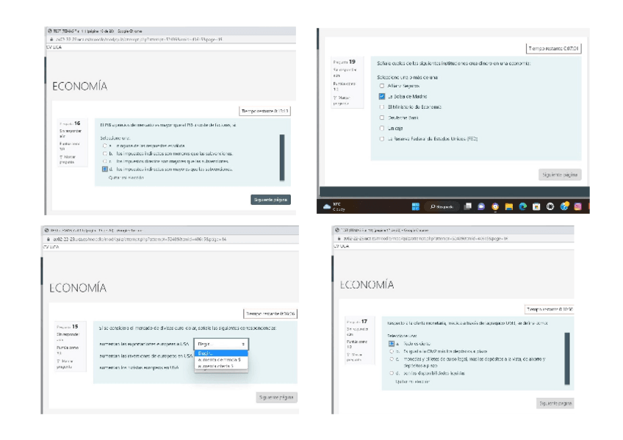Click the URL field in question 16 window
Image resolution: width=623 pixels, height=440 pixels.
(x=139, y=40)
